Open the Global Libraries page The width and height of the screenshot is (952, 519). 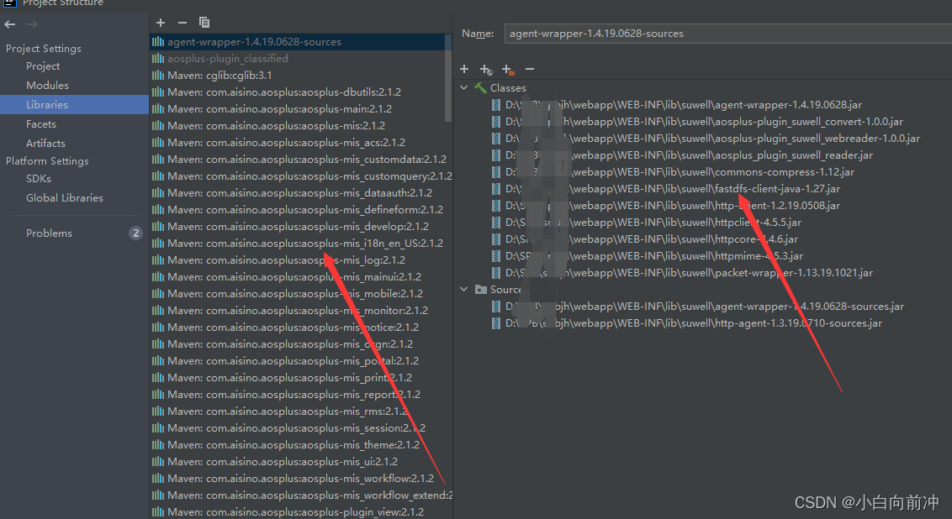pyautogui.click(x=65, y=197)
